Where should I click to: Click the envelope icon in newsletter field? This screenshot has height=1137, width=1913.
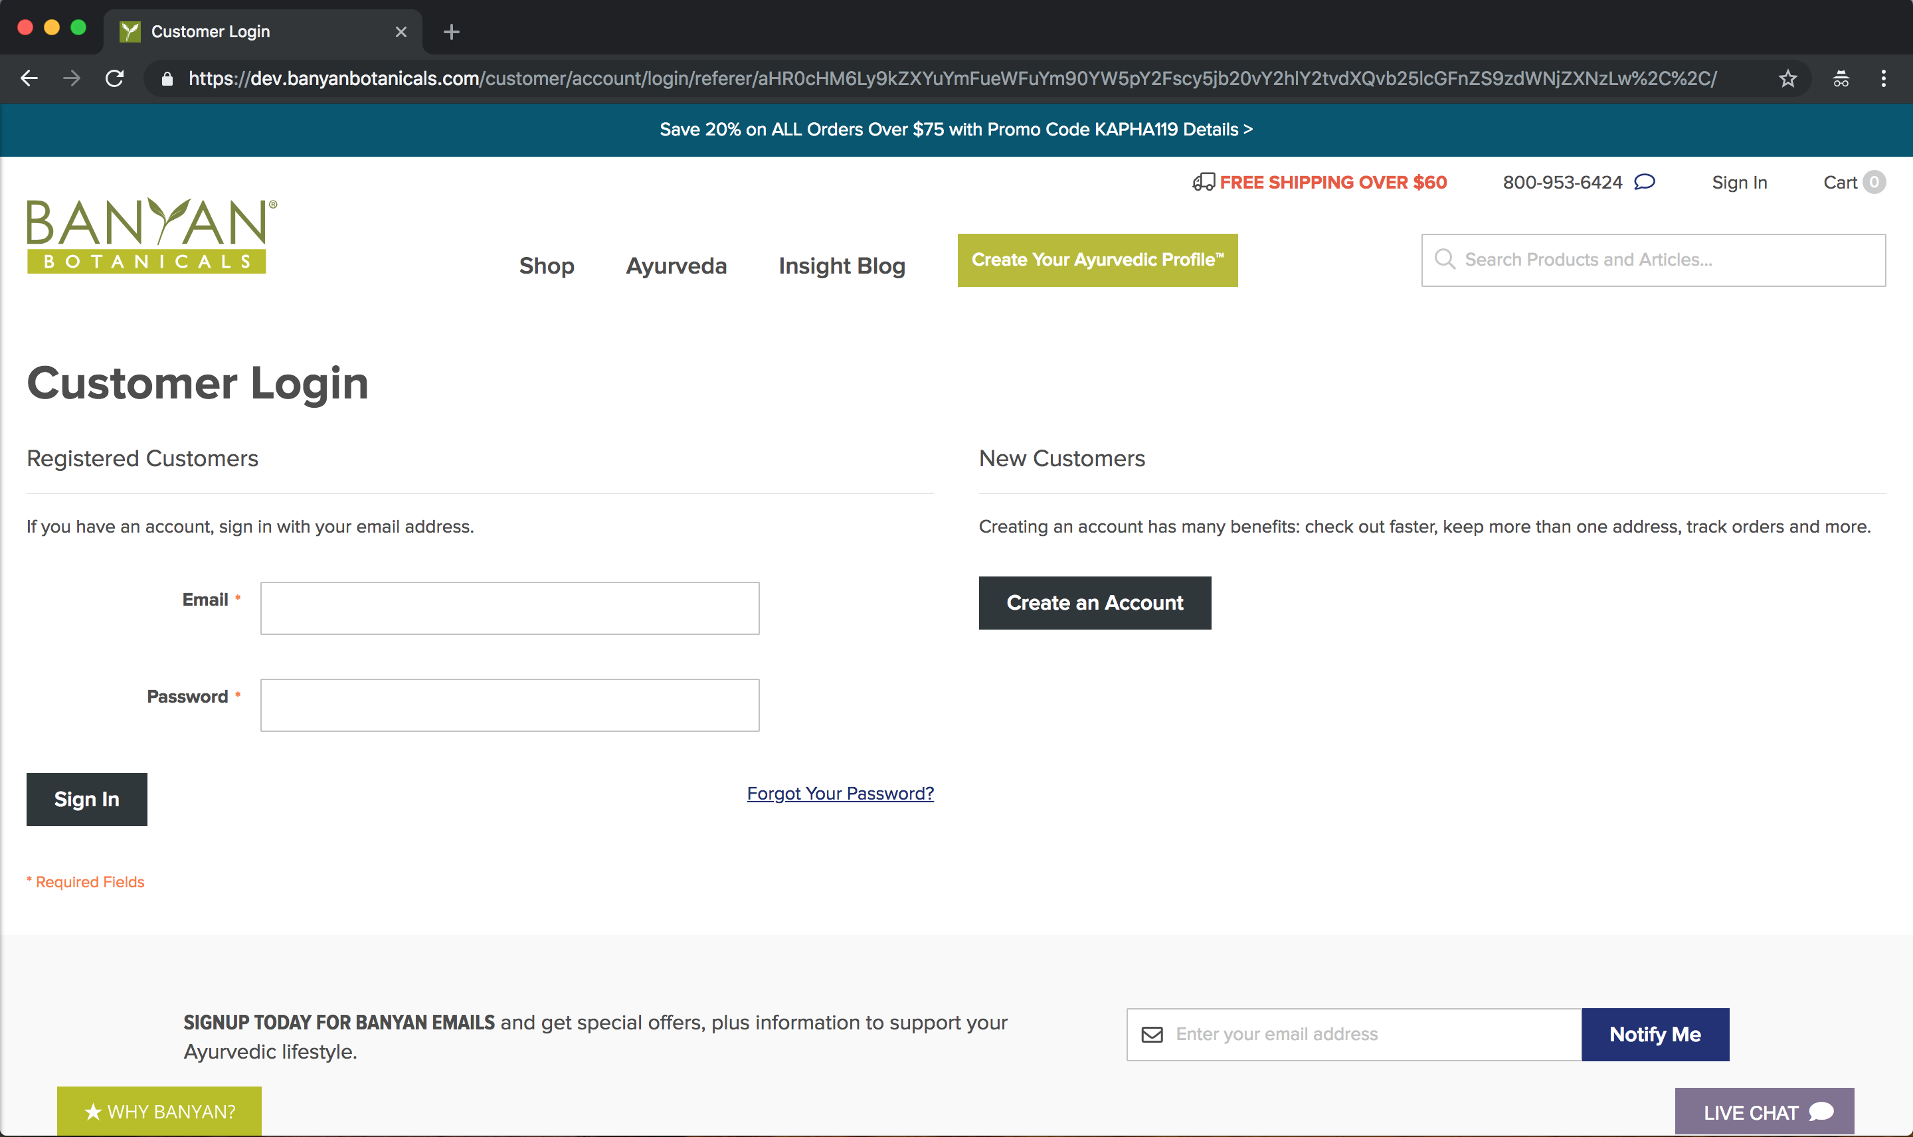pos(1152,1034)
